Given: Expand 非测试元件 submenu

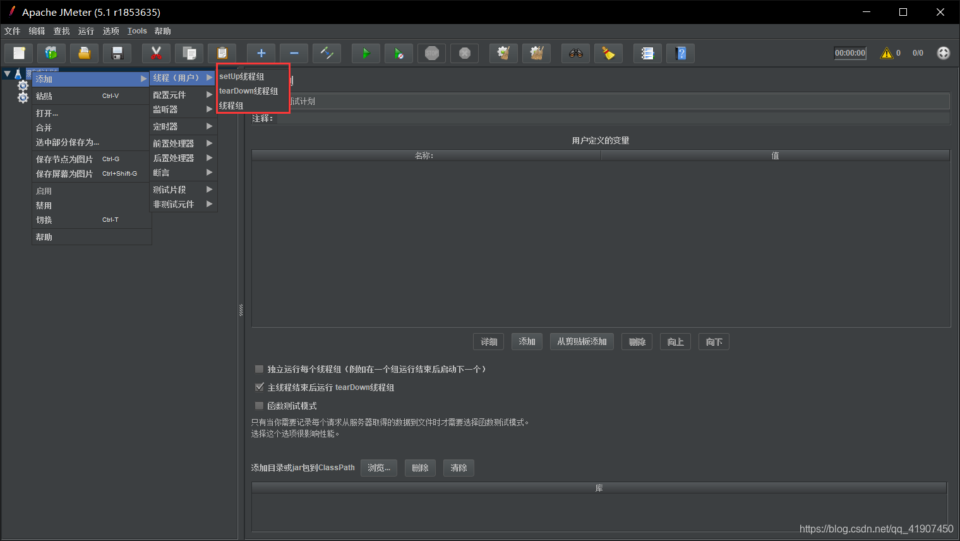Looking at the screenshot, I should pyautogui.click(x=183, y=204).
